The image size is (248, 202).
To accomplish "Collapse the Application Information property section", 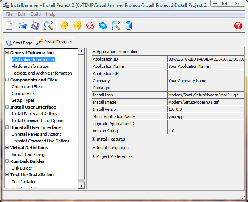I will coord(93,52).
